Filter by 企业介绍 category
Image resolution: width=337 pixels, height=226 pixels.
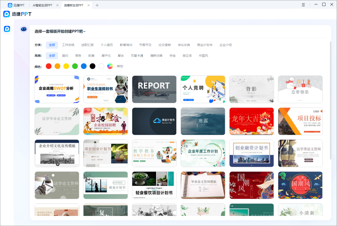click(225, 45)
